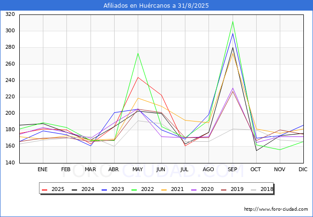Viewport: 313px width, 217px height.
Task: Click the 240 y-axis value
Action: pos(10,81)
